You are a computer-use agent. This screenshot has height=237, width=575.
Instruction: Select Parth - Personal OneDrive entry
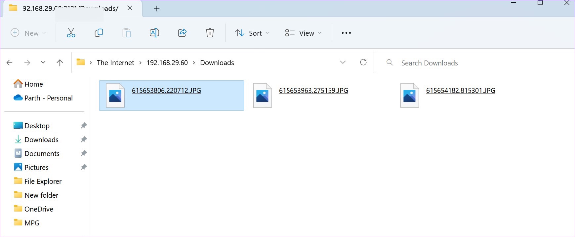(43, 98)
